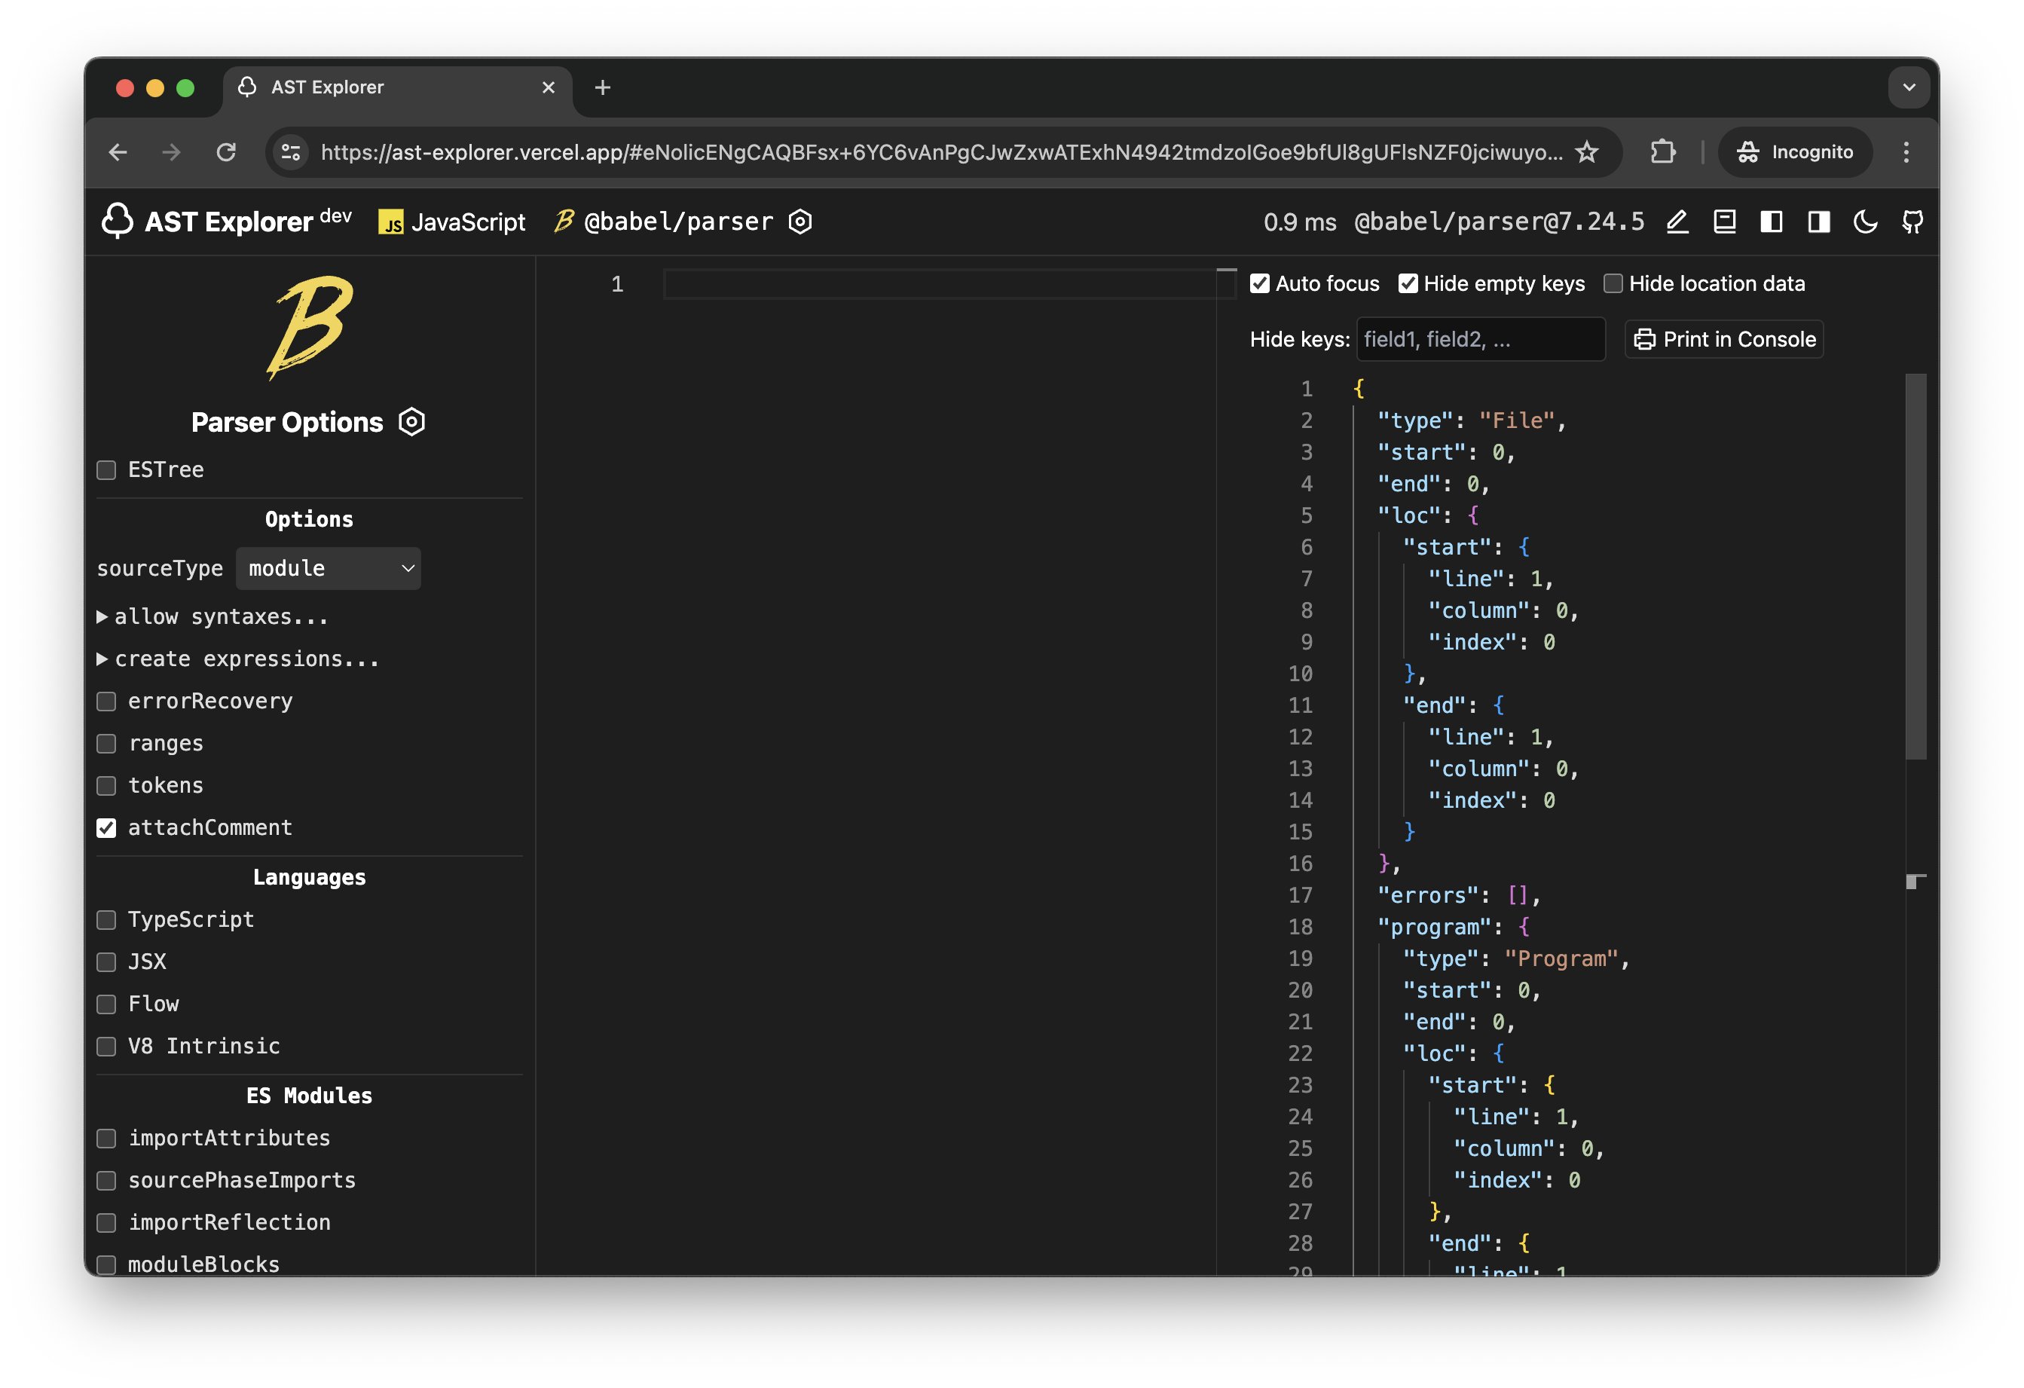
Task: Bookmark the page with the star icon
Action: coord(1587,152)
